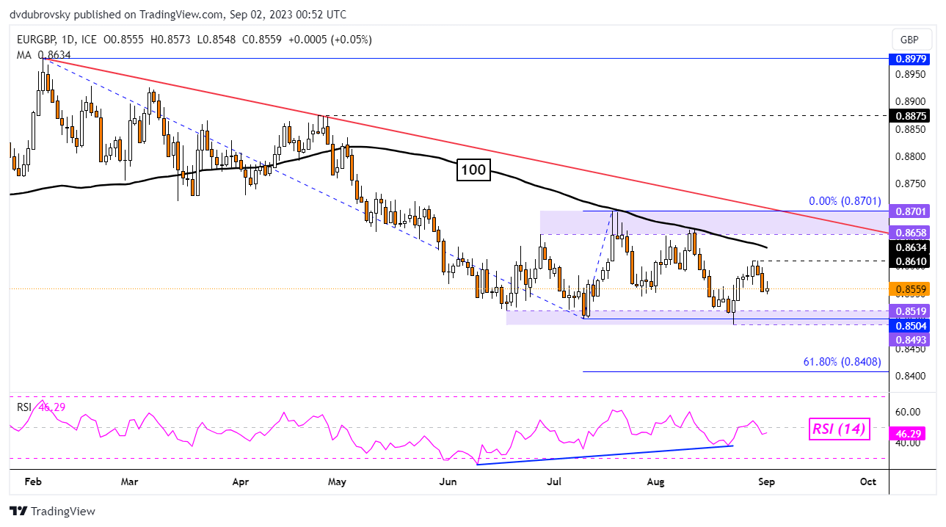Select the 0.8610 price axis label

click(x=909, y=261)
